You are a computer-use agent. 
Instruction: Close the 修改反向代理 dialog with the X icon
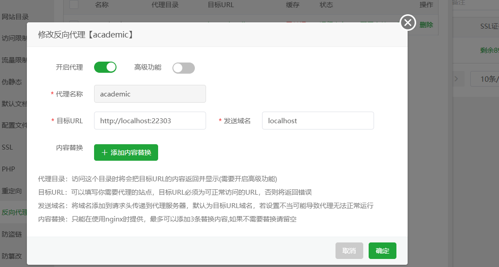[x=408, y=22]
